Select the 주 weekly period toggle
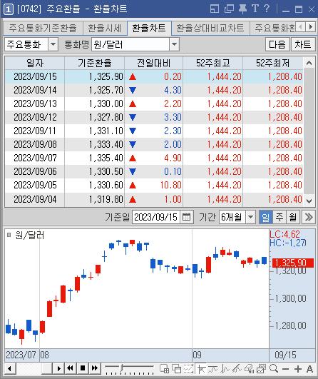 [x=279, y=217]
